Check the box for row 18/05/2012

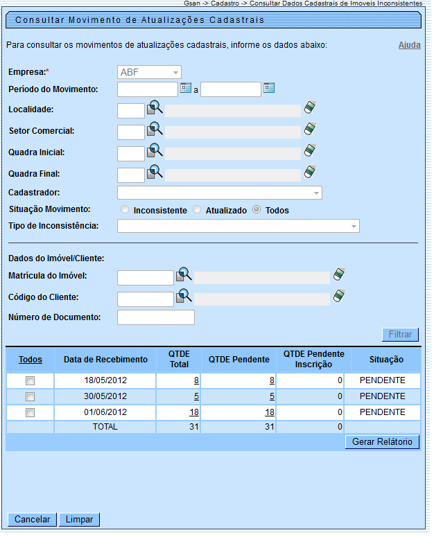pos(30,380)
